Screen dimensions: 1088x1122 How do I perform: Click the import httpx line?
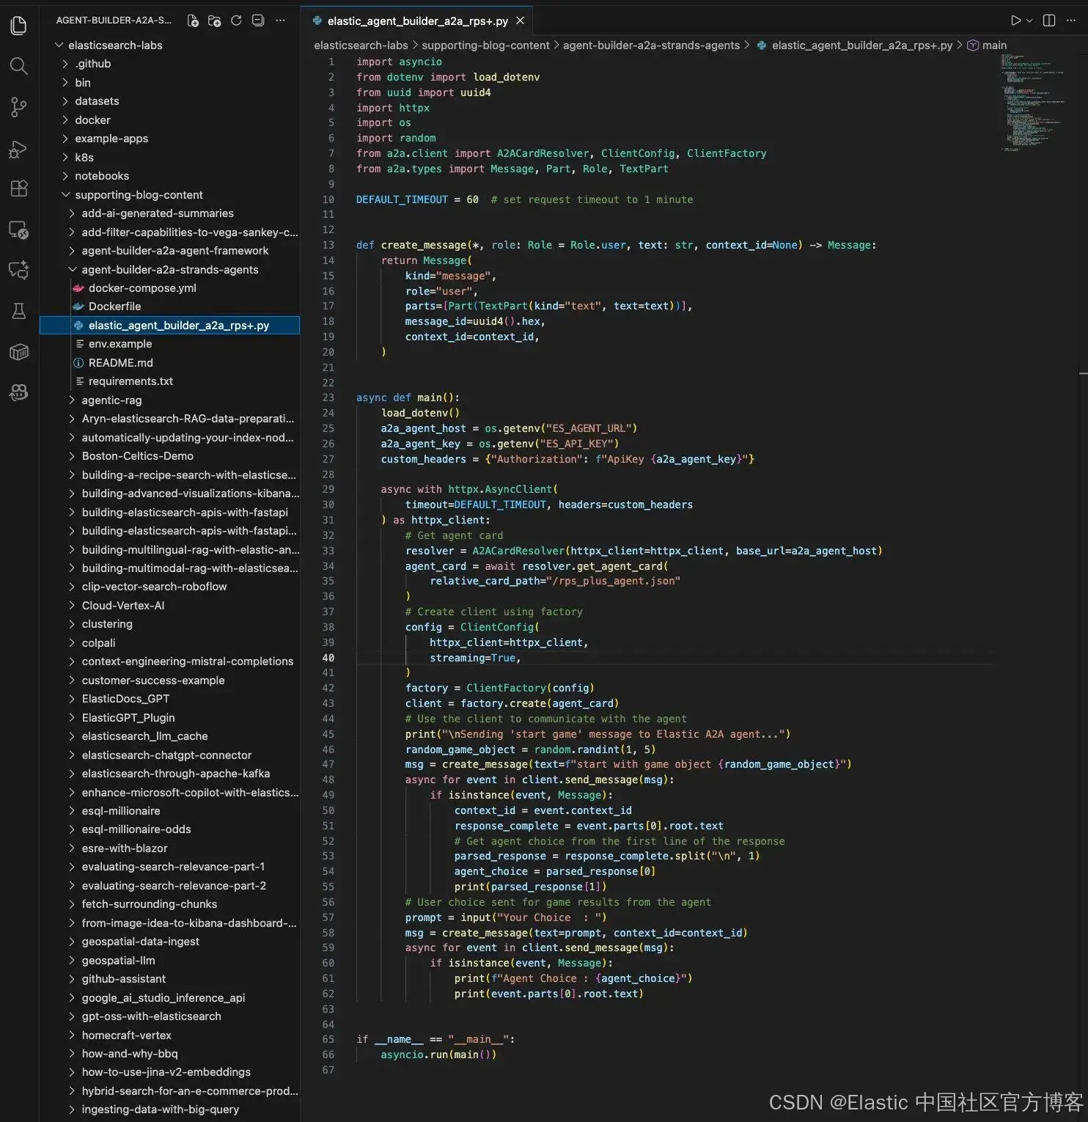pyautogui.click(x=393, y=108)
